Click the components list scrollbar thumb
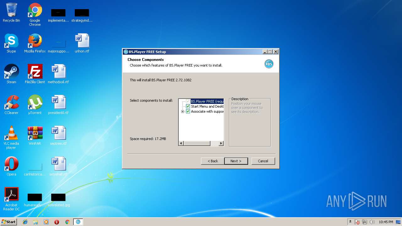Viewport: 402px width, 226px height. click(197, 143)
